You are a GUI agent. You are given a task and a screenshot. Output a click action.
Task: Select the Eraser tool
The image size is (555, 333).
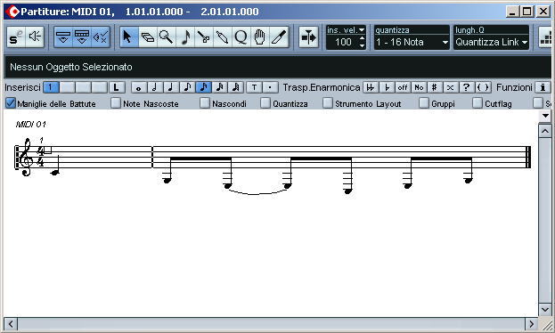(147, 37)
